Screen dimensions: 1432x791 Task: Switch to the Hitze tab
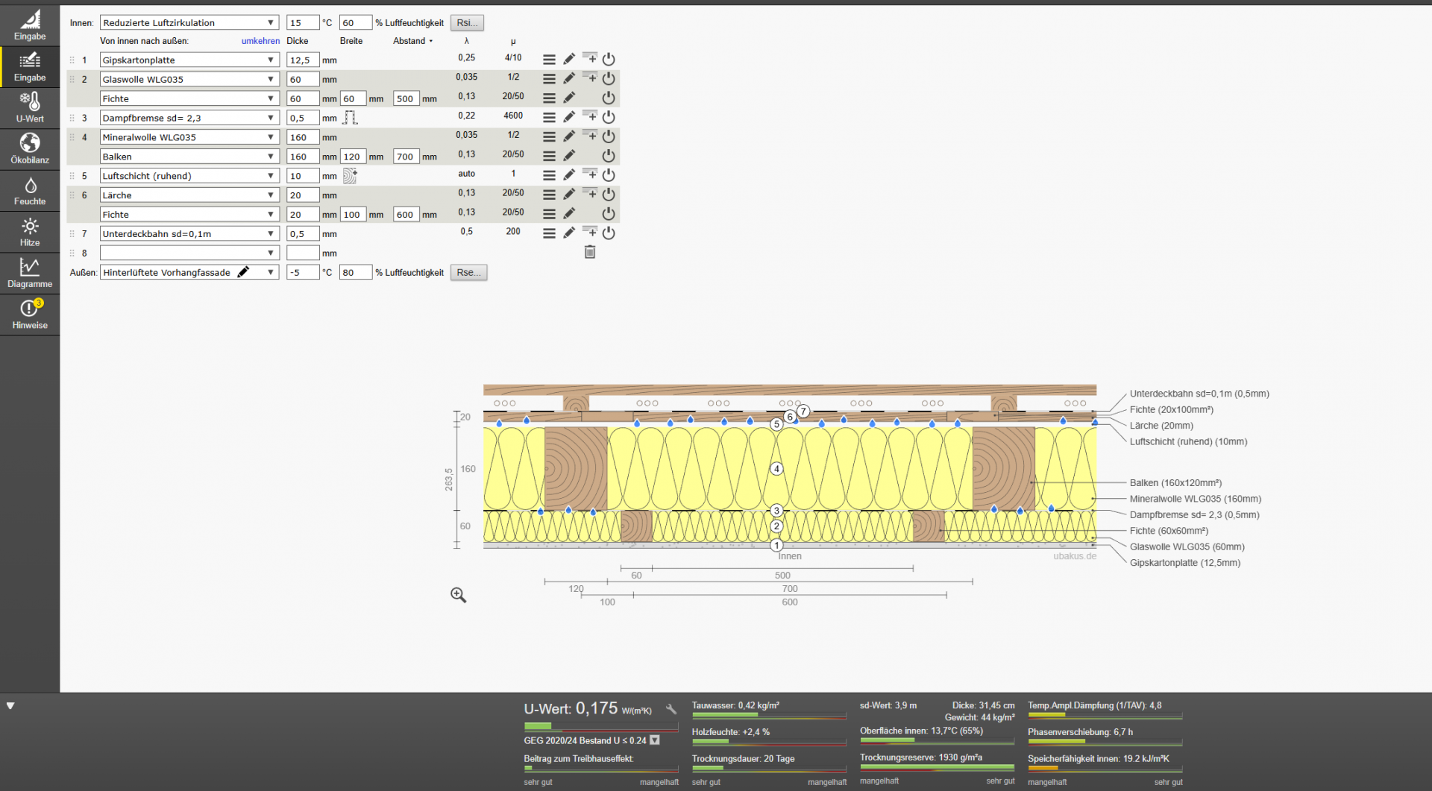point(30,232)
